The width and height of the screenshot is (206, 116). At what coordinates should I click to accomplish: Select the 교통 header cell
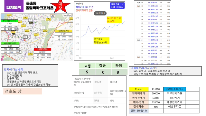(x=87, y=66)
